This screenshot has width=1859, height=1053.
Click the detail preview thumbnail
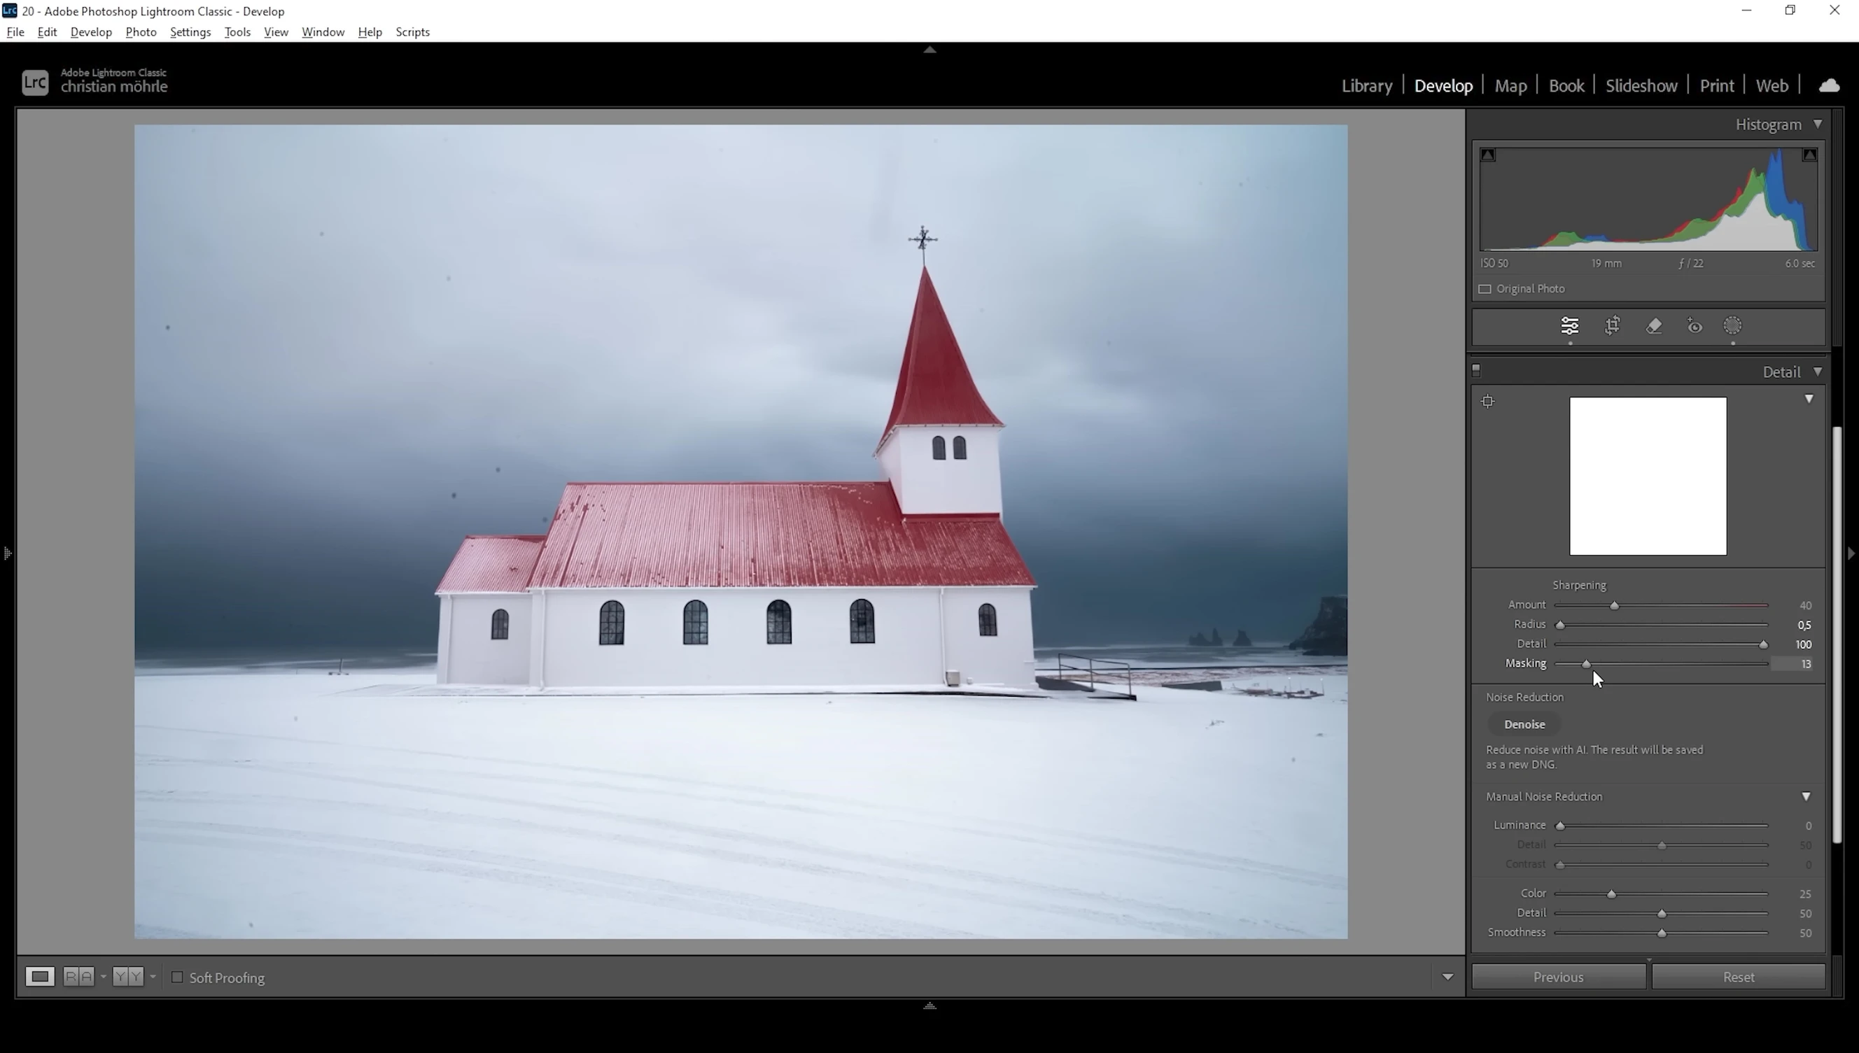[1648, 476]
